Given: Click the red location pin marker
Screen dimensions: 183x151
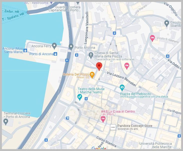Looking at the screenshot, I should pyautogui.click(x=99, y=66).
